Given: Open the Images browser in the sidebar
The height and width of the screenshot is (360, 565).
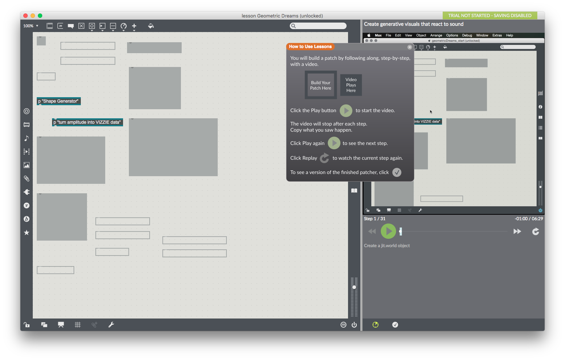Looking at the screenshot, I should [27, 165].
